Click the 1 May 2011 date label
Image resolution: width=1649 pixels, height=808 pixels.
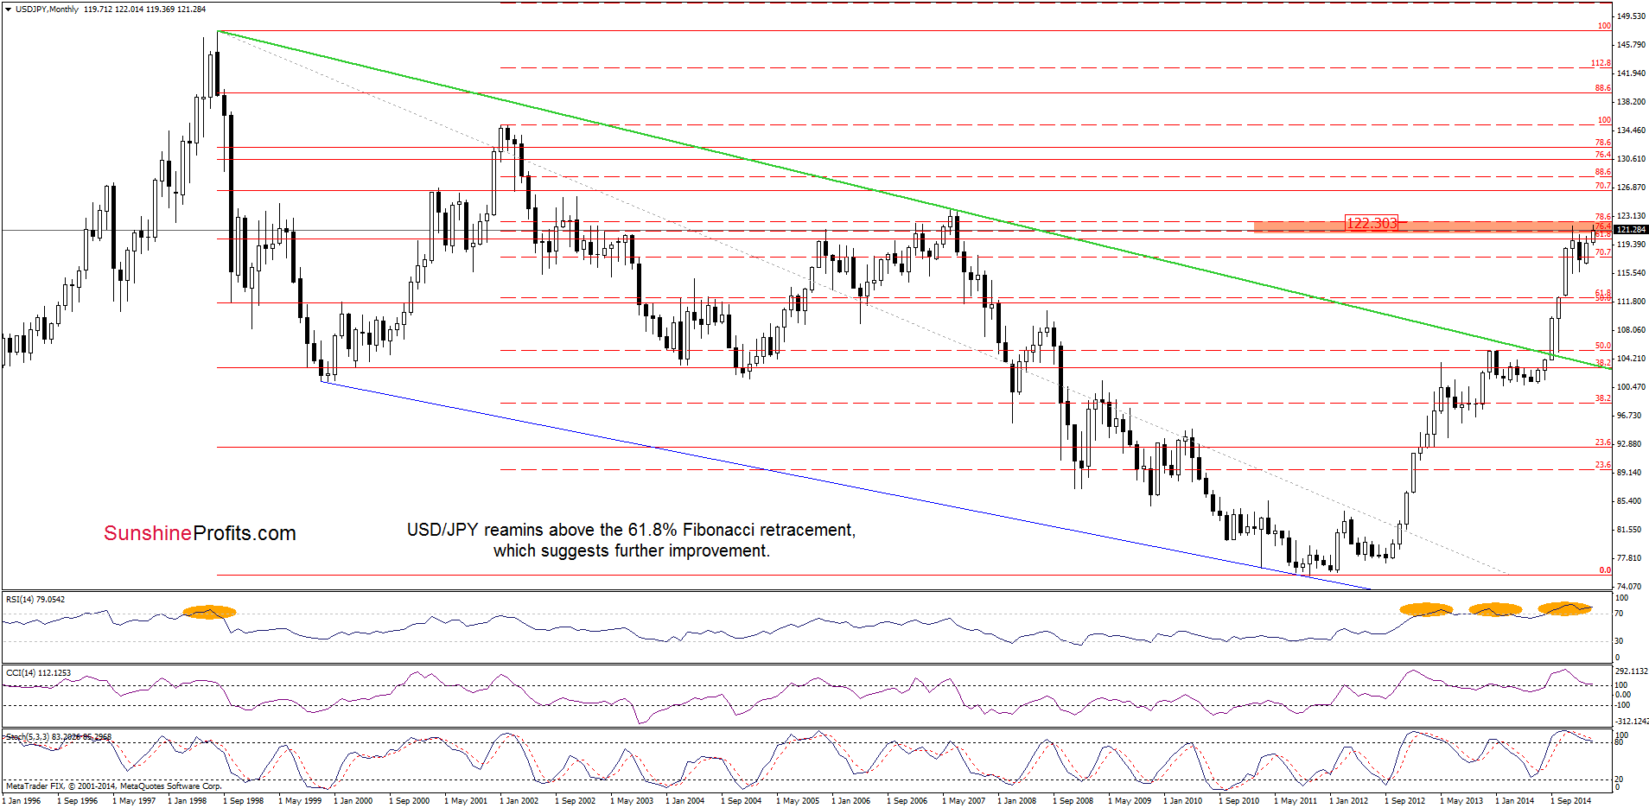pos(1296,801)
